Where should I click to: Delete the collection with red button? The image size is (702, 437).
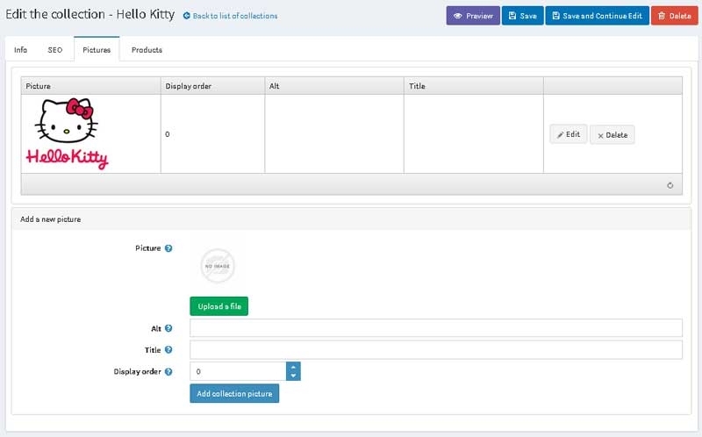(x=674, y=16)
